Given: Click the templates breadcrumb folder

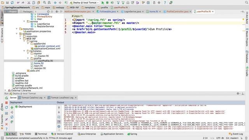Looking at the screenshot, I should tap(88, 7).
